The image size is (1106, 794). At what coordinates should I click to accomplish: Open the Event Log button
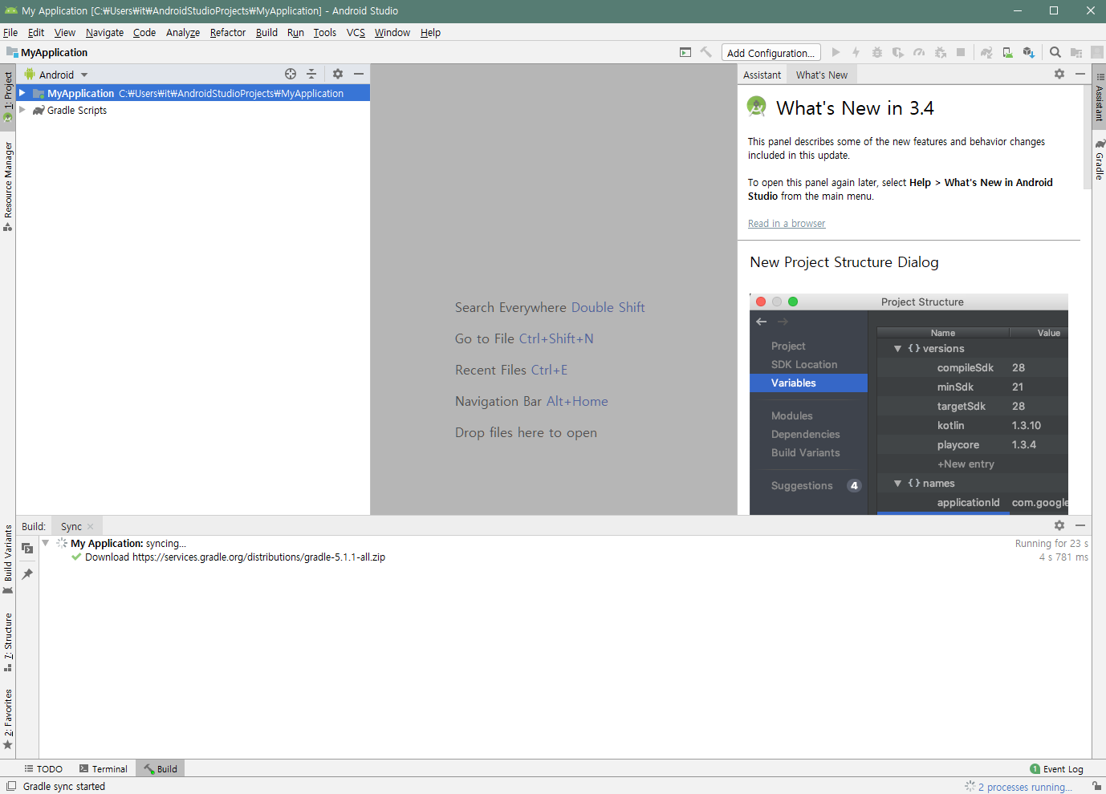pos(1056,768)
